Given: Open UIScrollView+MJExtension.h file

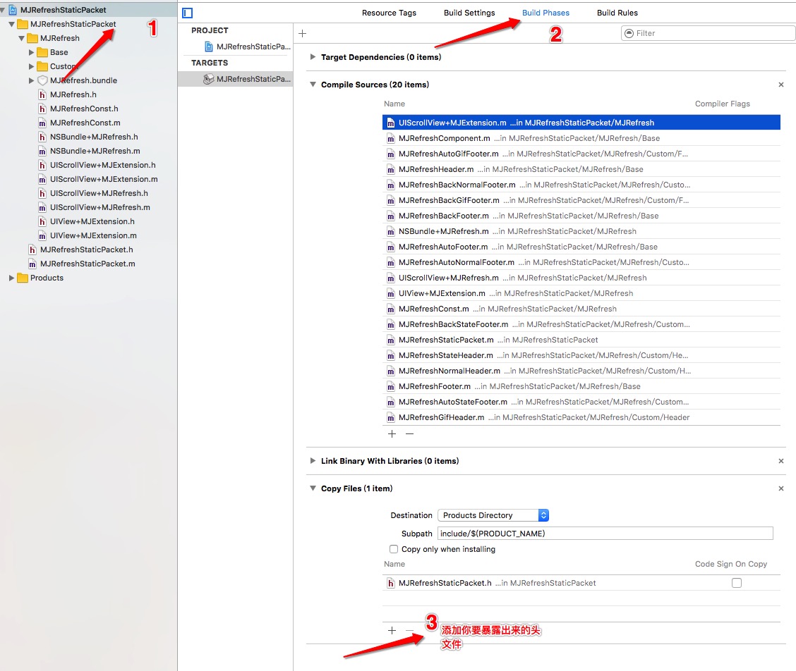Looking at the screenshot, I should point(102,166).
